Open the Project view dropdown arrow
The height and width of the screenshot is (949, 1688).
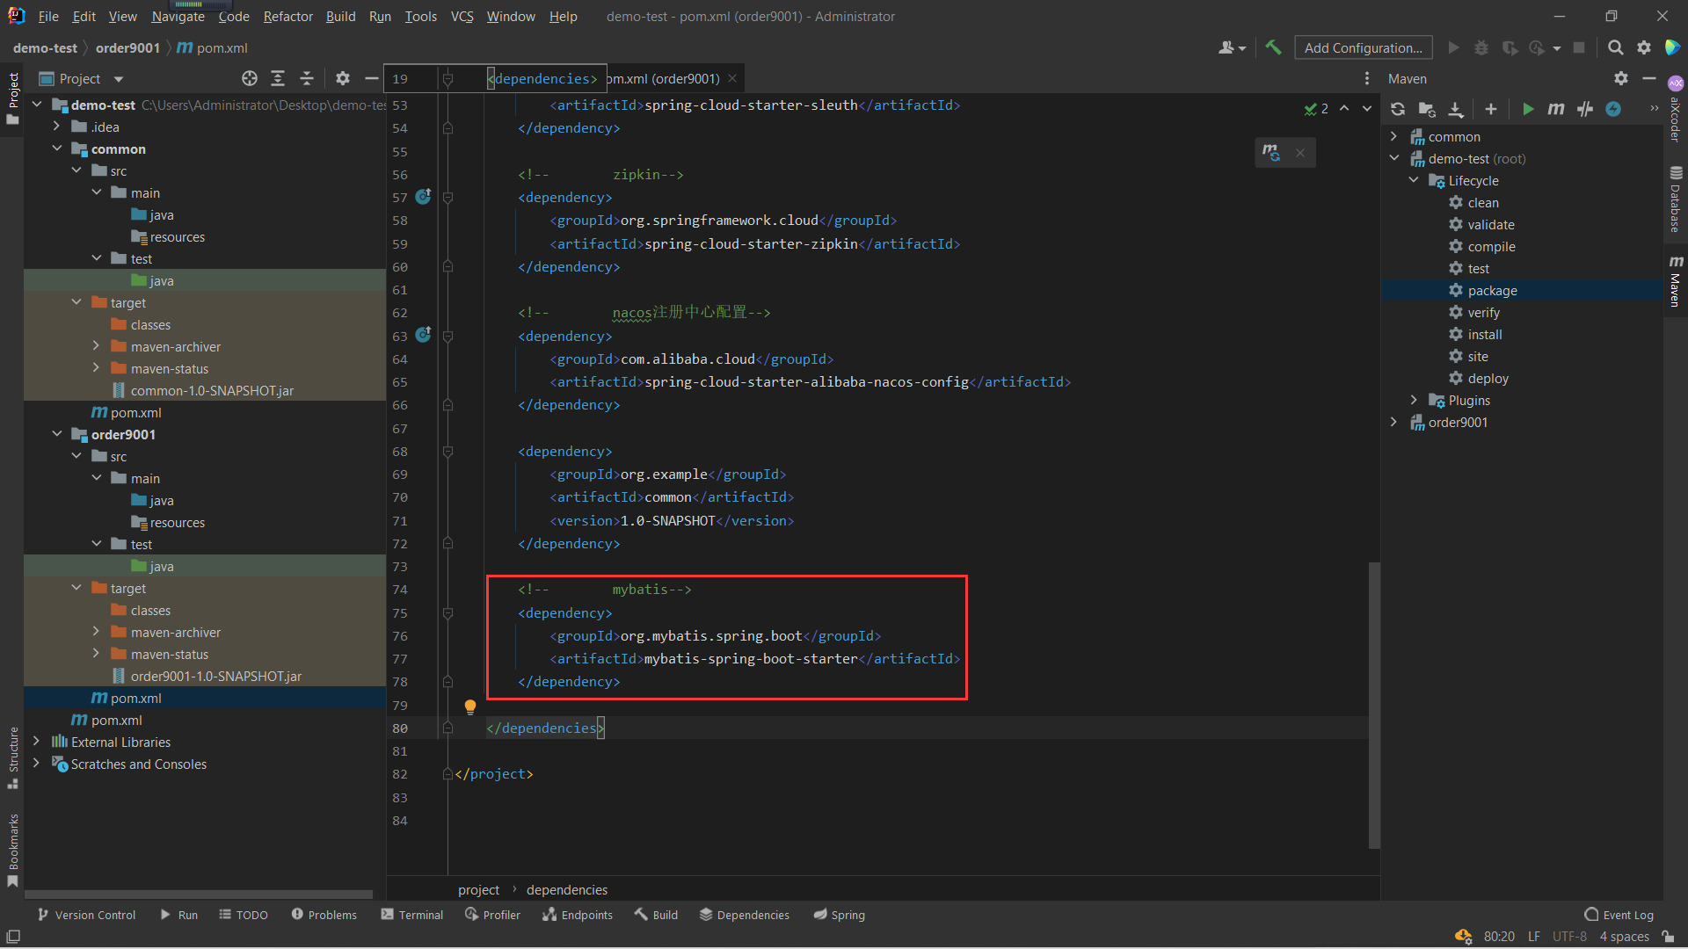(x=119, y=79)
